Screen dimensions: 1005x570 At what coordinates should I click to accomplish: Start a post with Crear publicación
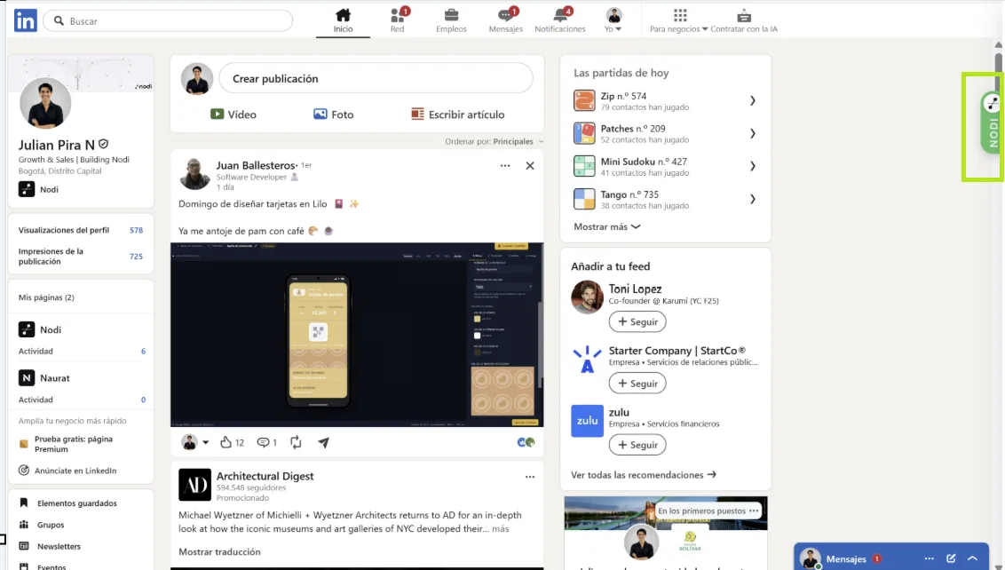(x=376, y=78)
